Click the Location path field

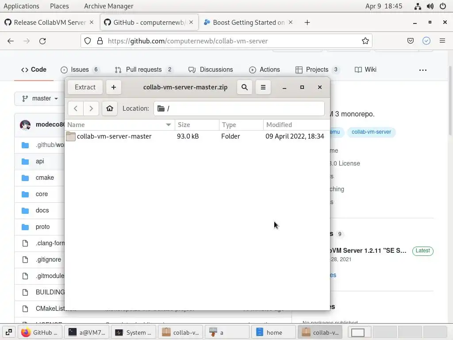pos(239,108)
